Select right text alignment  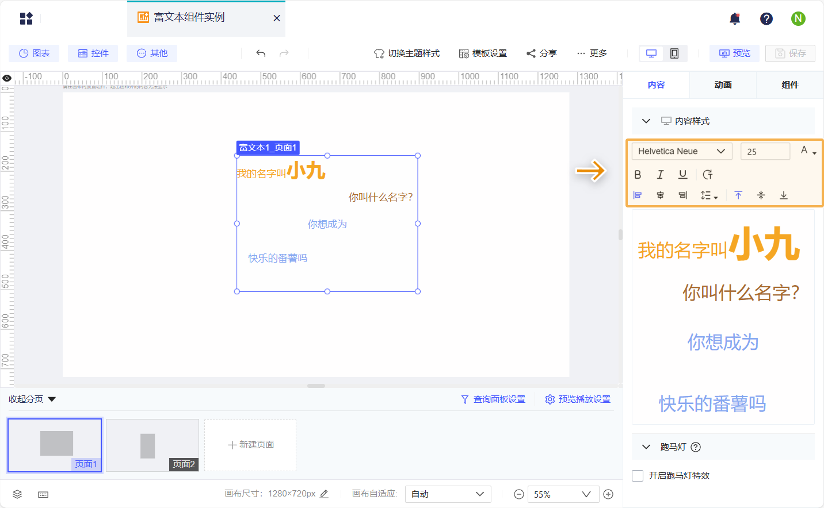click(682, 195)
